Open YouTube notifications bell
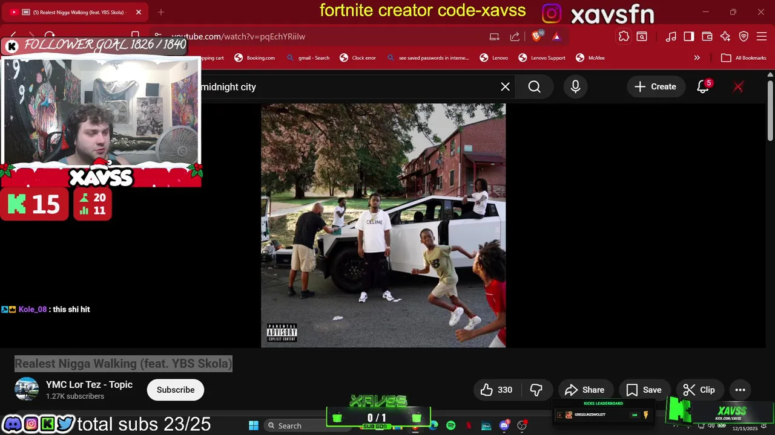 coord(703,86)
